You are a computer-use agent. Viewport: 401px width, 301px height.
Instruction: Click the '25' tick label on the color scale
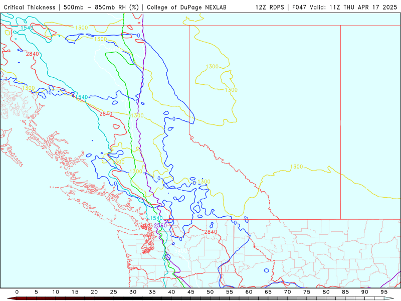coord(114,292)
